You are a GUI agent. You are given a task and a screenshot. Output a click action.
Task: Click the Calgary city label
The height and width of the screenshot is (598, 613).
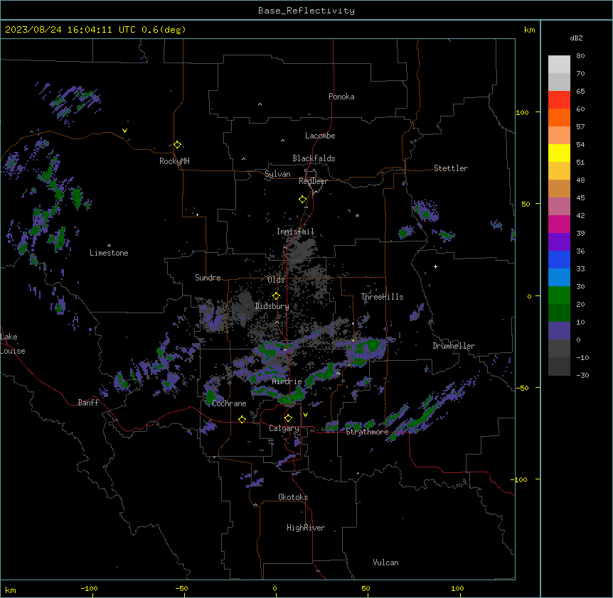[x=284, y=428]
